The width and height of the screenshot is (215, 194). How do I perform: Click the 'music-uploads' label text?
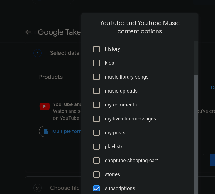(x=121, y=91)
